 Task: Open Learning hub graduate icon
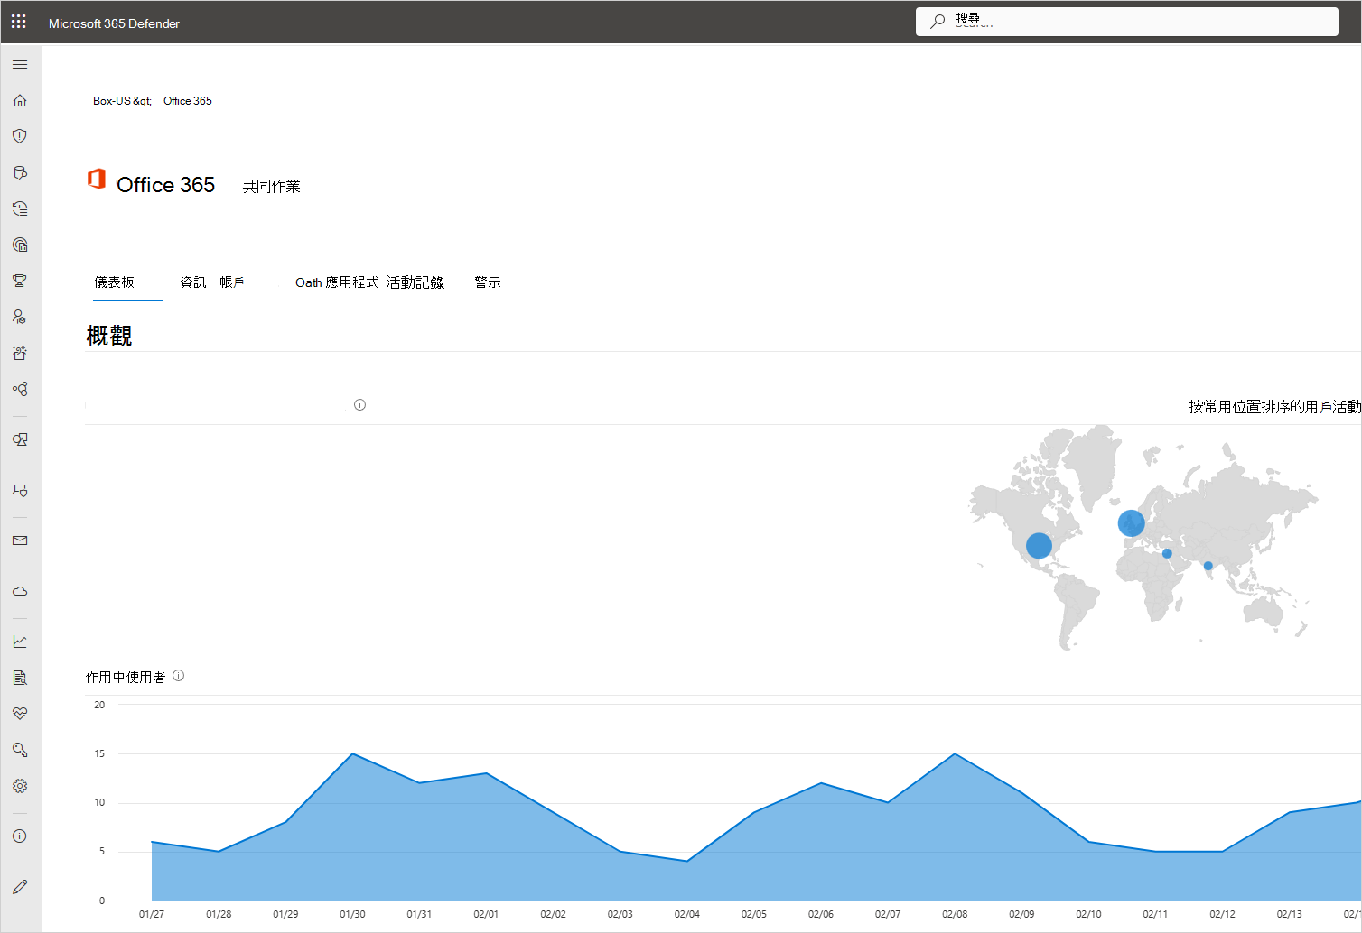[x=20, y=317]
